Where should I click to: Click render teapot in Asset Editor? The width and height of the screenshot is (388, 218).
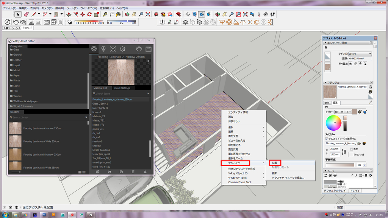click(139, 49)
